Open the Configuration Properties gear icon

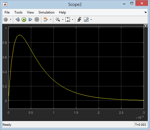[6, 19]
